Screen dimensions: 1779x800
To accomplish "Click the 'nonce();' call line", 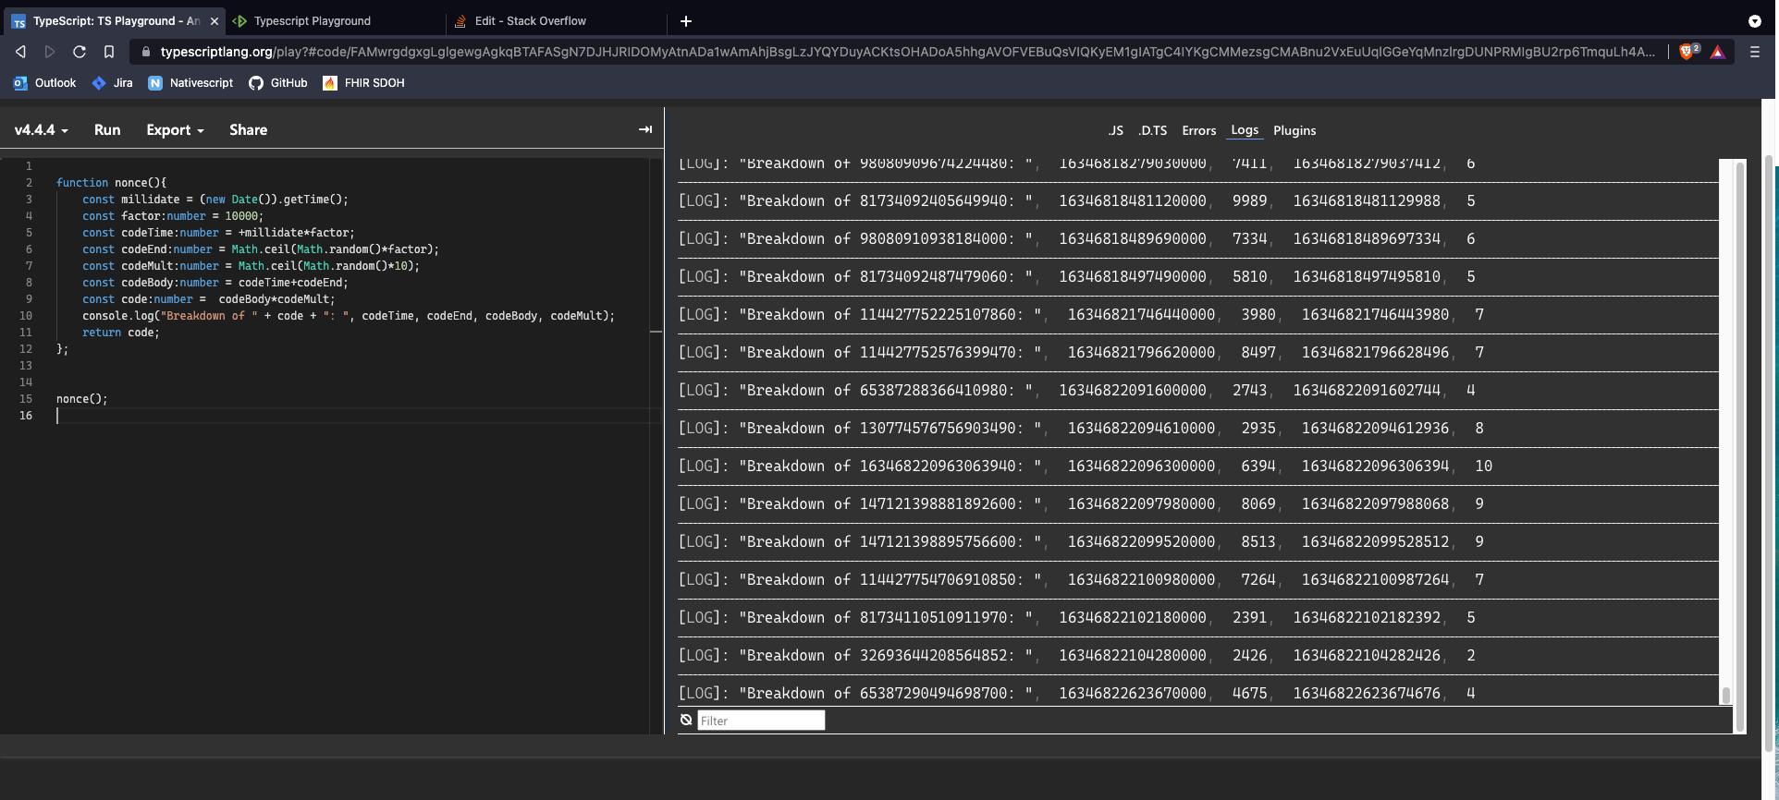I will tap(81, 399).
